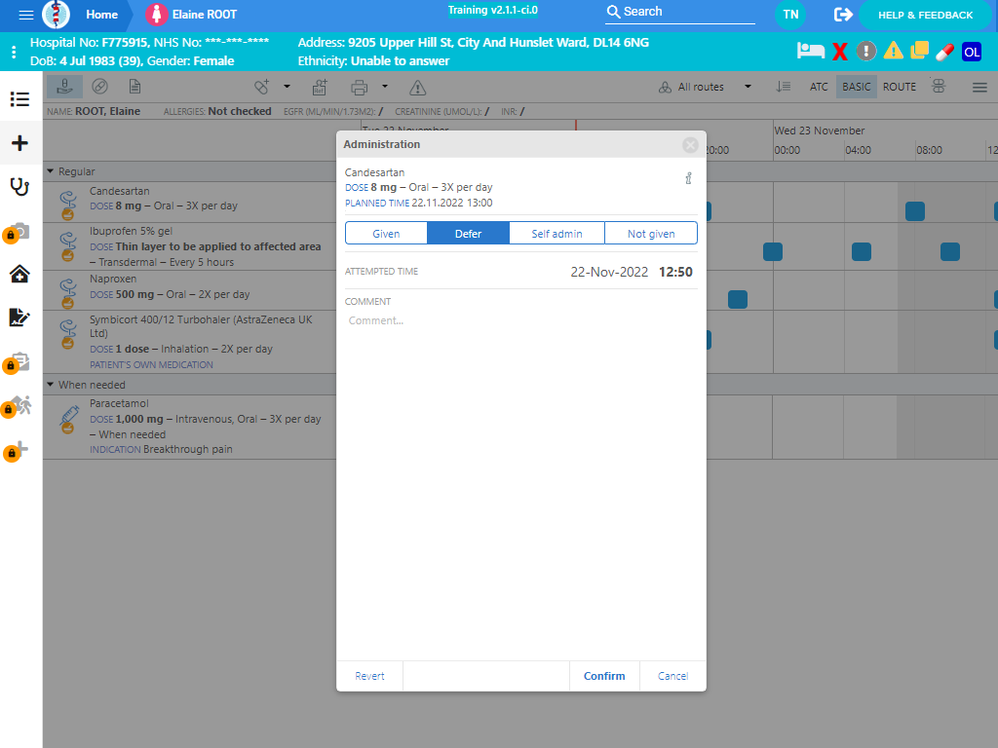
Task: Collapse the When needed section
Action: pos(51,384)
